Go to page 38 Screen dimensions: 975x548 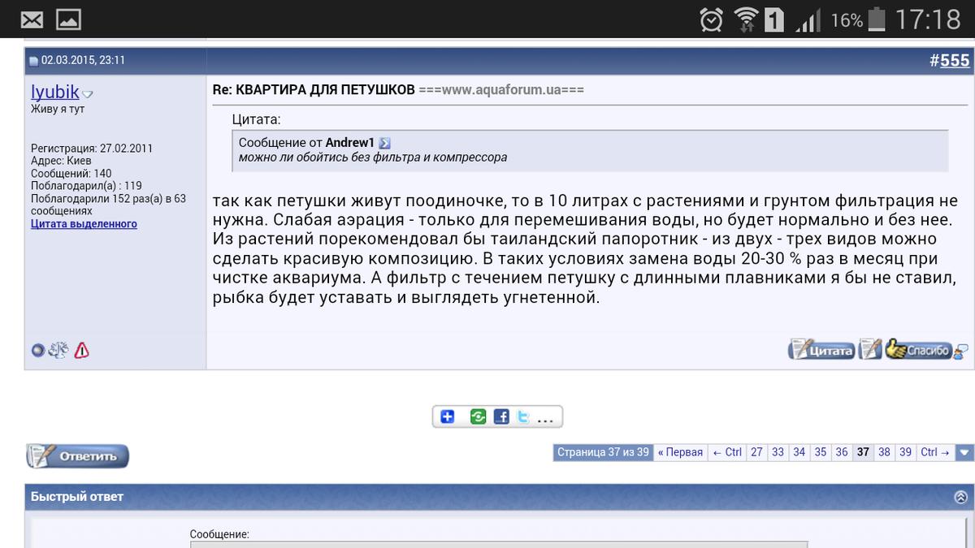click(884, 452)
